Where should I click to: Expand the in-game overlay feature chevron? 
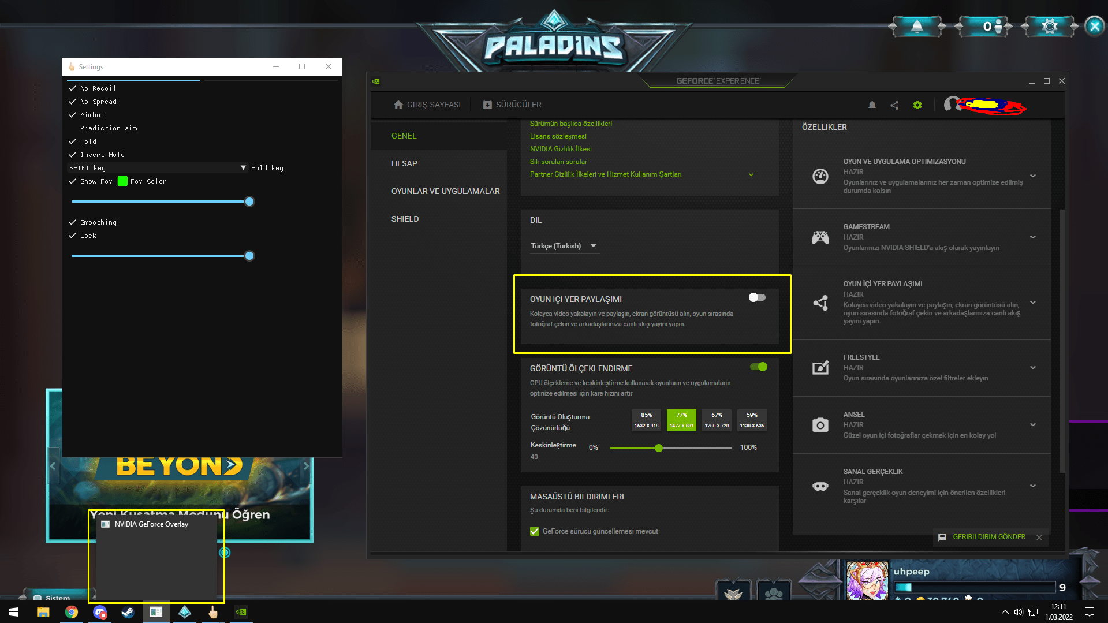click(1033, 303)
